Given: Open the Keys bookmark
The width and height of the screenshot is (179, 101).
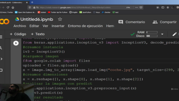Looking at the screenshot, I should (96, 12).
